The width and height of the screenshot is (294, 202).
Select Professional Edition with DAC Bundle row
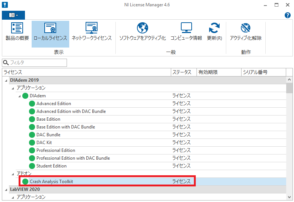pyautogui.click(x=157, y=158)
